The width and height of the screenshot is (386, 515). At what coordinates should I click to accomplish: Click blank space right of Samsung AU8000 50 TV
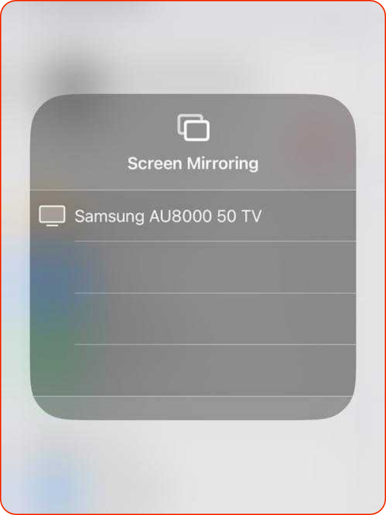pos(309,216)
